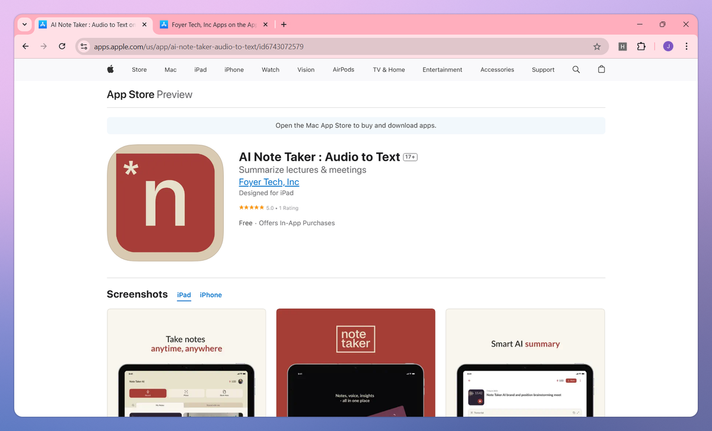Close the AI Note Taker tab
The height and width of the screenshot is (431, 712).
click(x=144, y=25)
